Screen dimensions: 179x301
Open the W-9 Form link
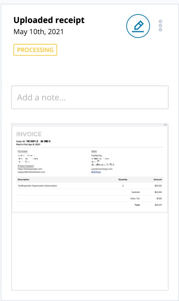(96, 172)
